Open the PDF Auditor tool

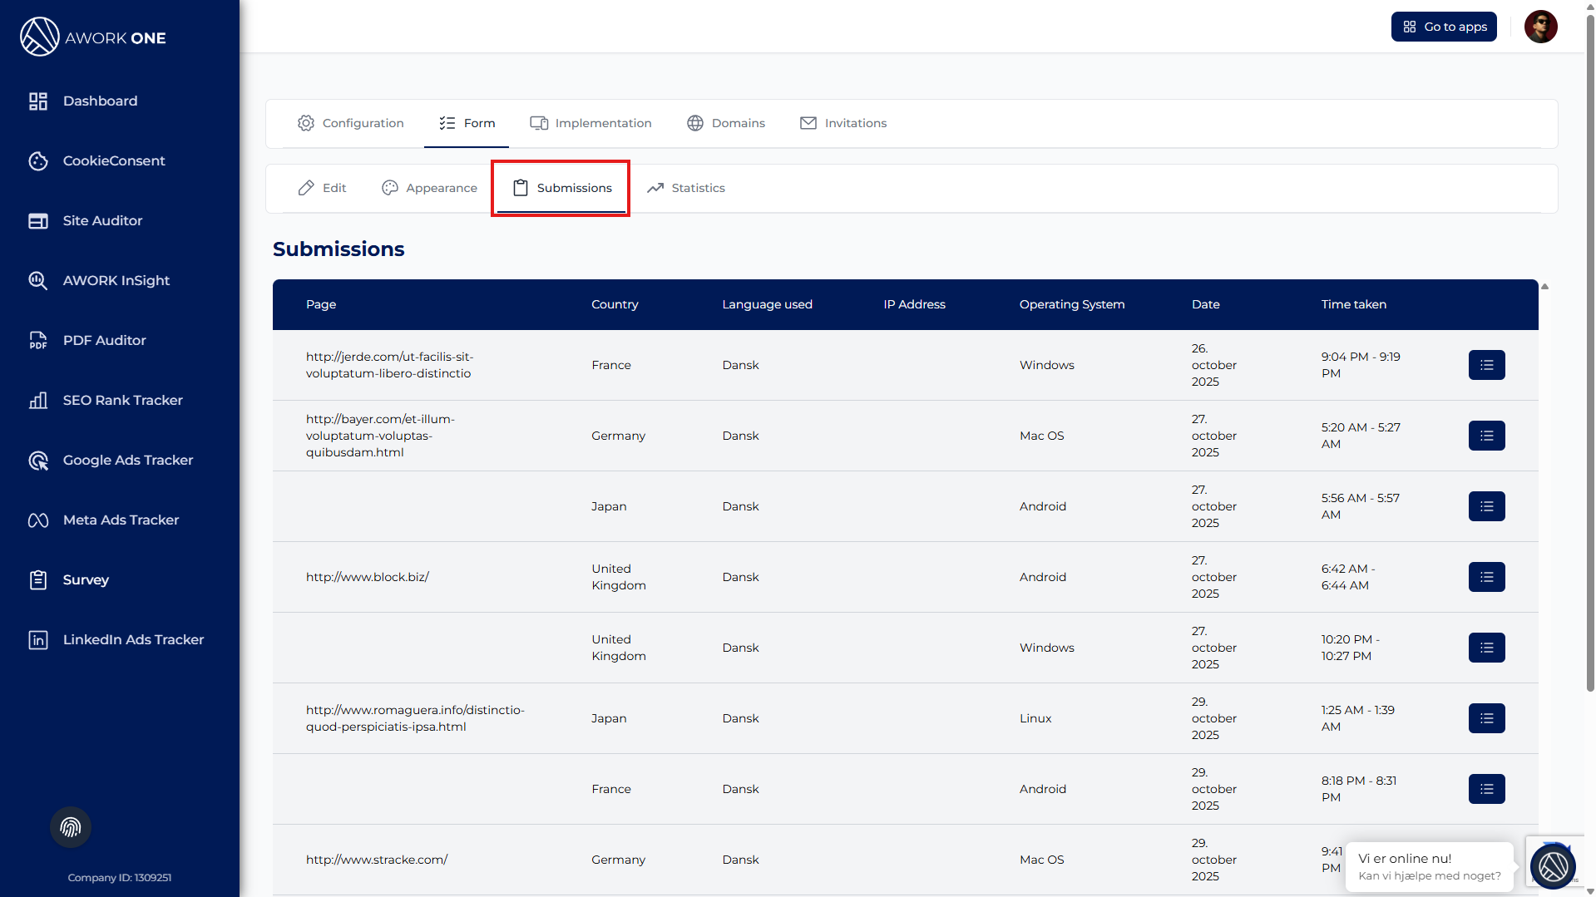click(104, 340)
